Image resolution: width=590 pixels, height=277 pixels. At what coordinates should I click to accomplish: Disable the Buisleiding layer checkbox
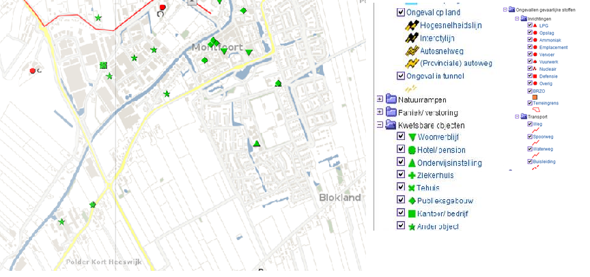click(530, 161)
